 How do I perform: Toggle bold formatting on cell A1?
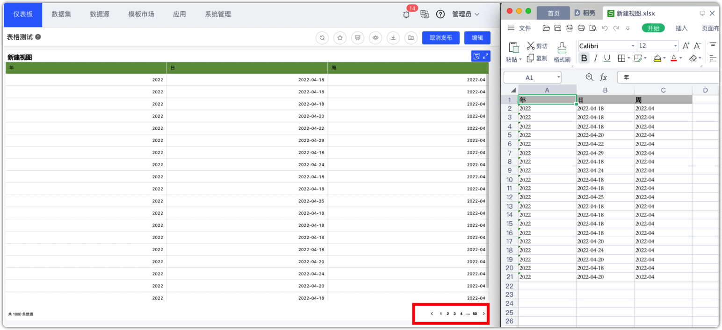pyautogui.click(x=584, y=58)
